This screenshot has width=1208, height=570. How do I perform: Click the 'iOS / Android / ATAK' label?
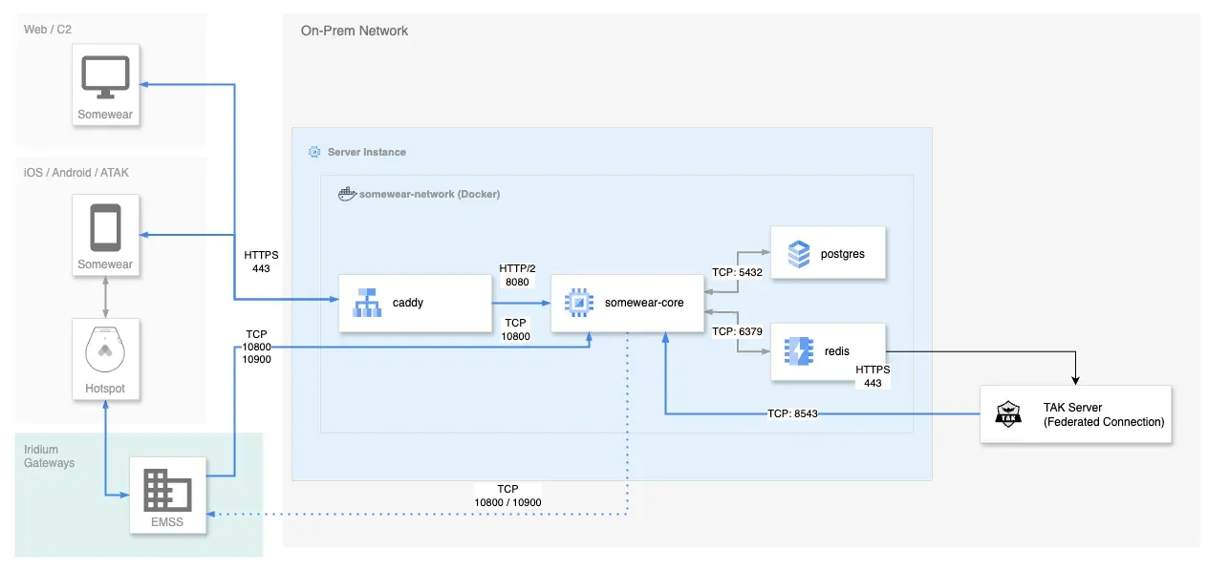[x=75, y=173]
